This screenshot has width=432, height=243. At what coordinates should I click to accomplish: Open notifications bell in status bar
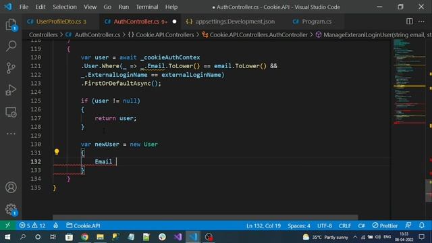point(421,225)
